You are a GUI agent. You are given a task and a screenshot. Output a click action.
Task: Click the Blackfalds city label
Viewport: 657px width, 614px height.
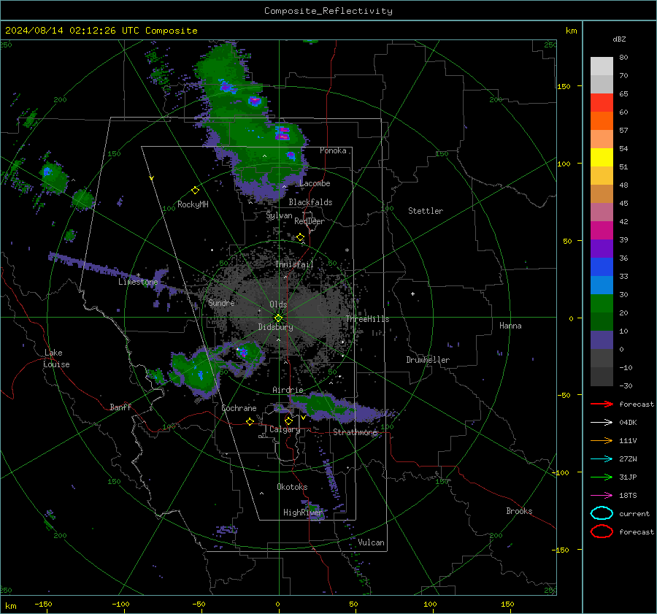tap(310, 202)
